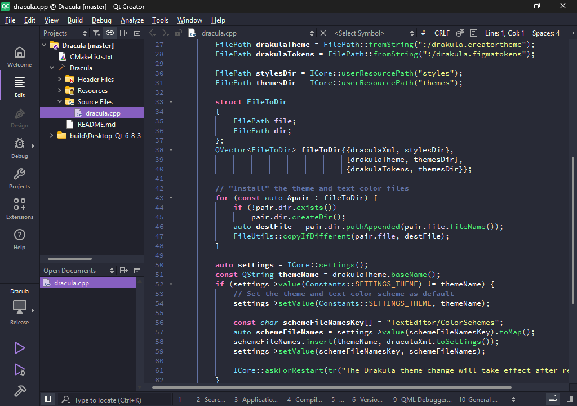The width and height of the screenshot is (577, 406).
Task: Open Projects mode in sidebar
Action: click(x=20, y=179)
